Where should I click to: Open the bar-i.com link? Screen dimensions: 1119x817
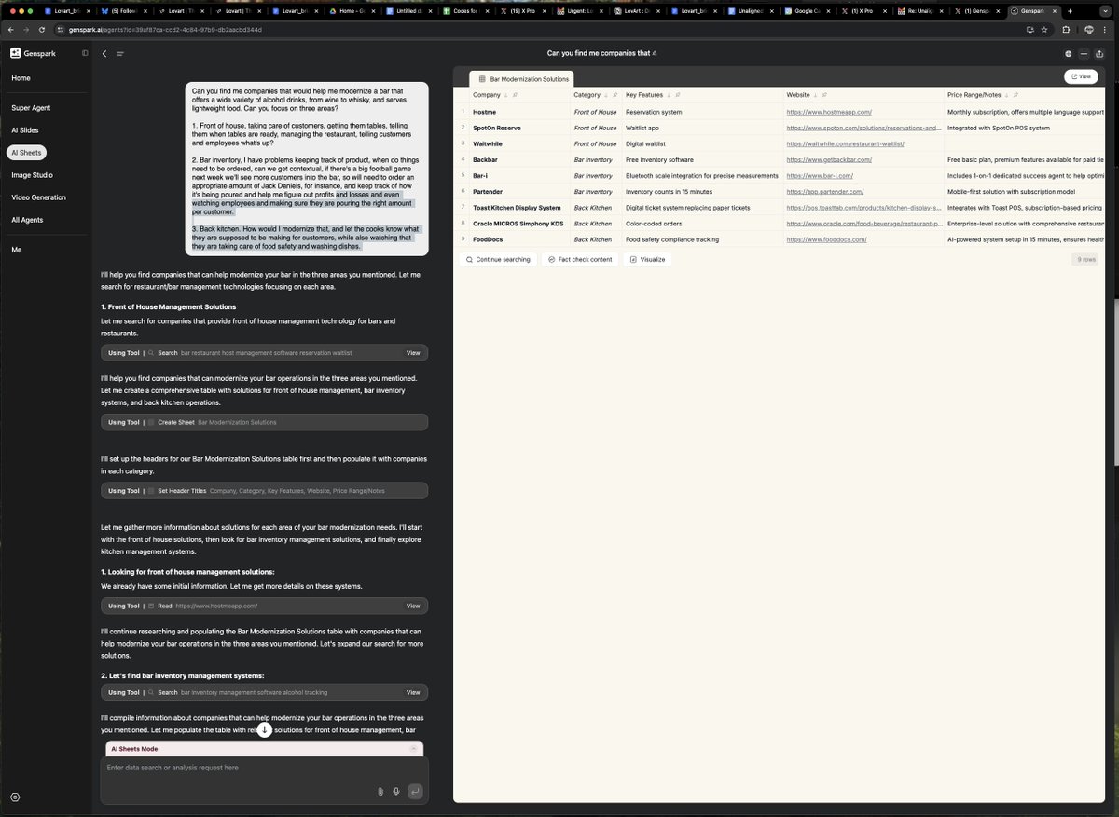tap(819, 175)
